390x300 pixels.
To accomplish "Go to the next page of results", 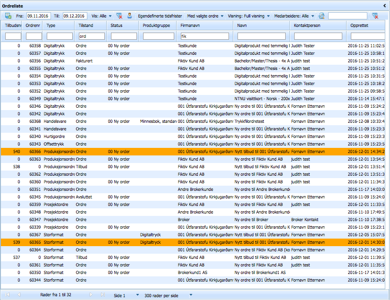I will click(91, 295).
